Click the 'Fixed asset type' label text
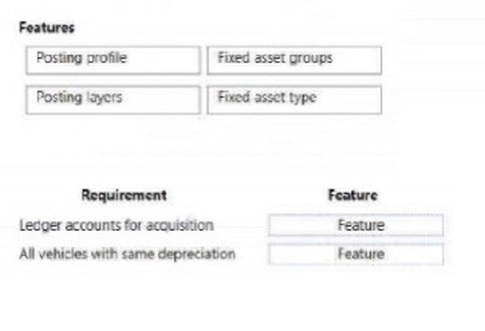Image resolution: width=485 pixels, height=331 pixels. tap(266, 98)
